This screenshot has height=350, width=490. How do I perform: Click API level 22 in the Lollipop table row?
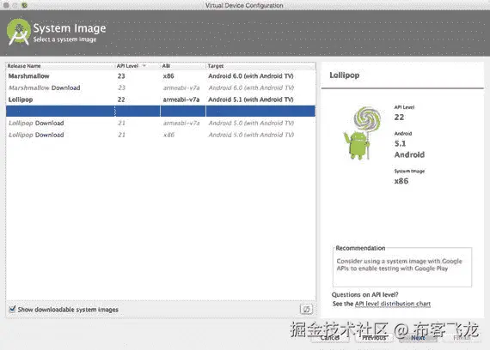[x=121, y=100]
